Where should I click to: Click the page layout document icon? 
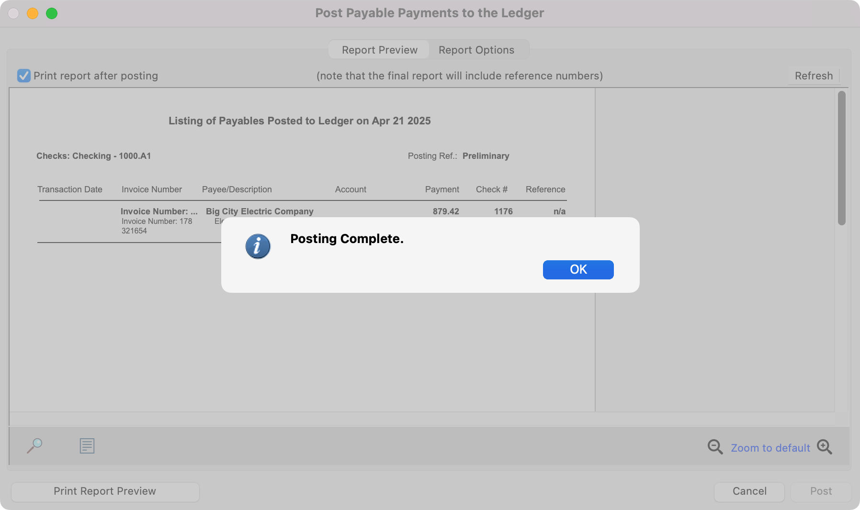[x=87, y=446]
